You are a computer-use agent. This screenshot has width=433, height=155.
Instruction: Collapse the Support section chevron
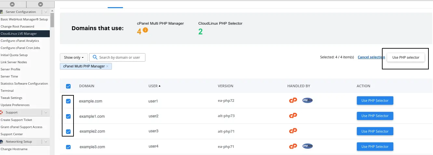46,113
